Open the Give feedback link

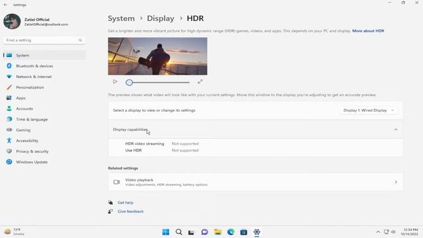(131, 212)
